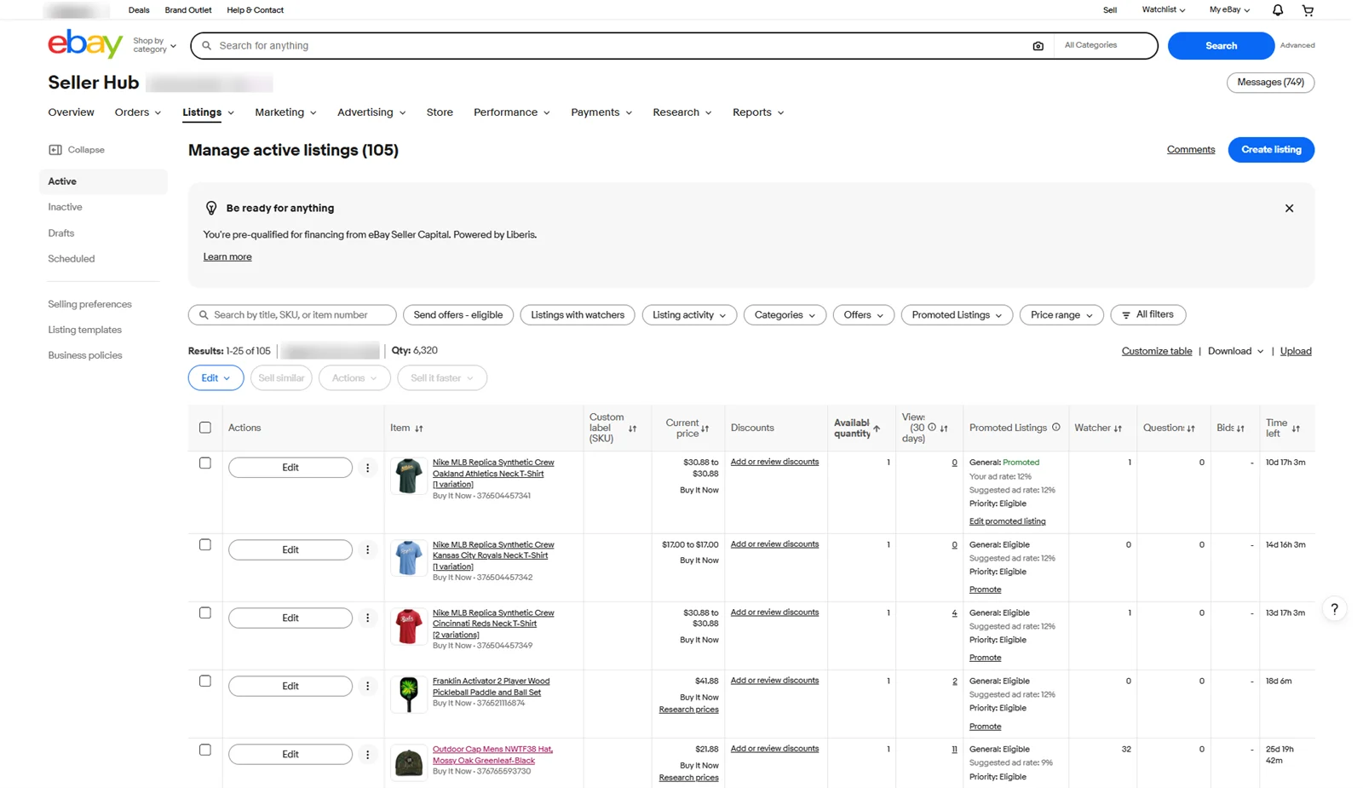The height and width of the screenshot is (788, 1363).
Task: Check the Oakland Athletics listing checkbox
Action: click(x=205, y=463)
